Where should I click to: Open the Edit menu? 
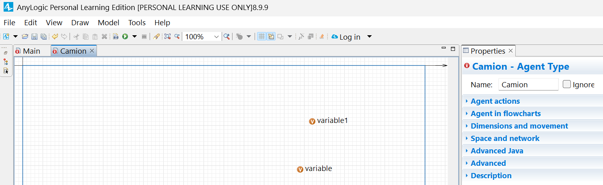[31, 22]
